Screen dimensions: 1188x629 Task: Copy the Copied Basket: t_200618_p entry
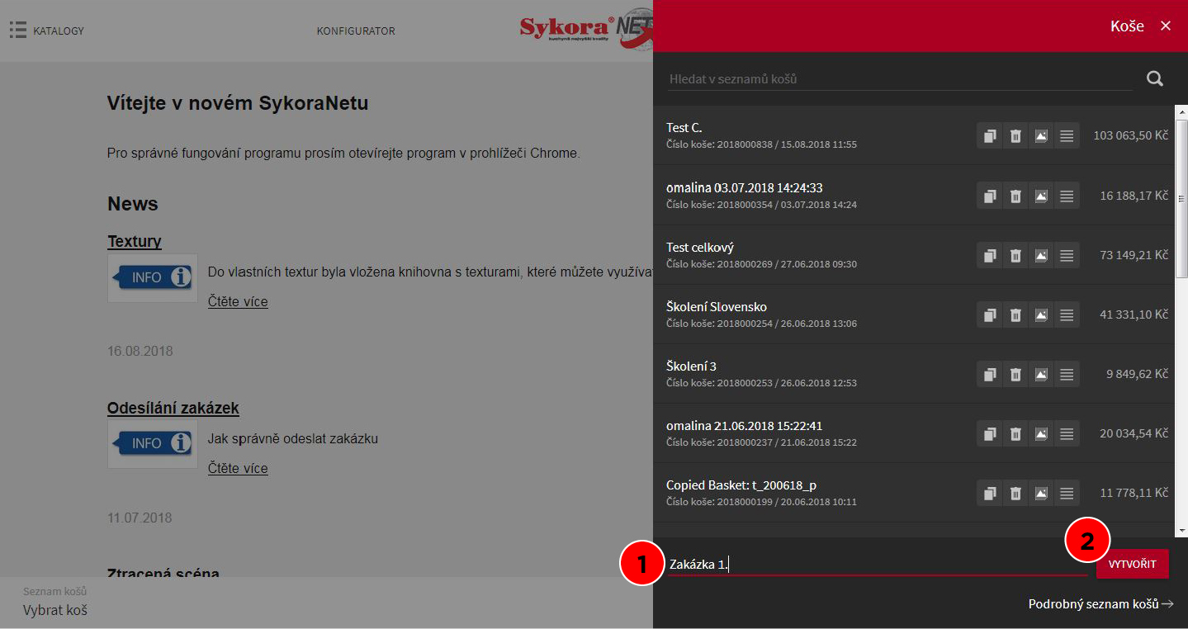click(990, 493)
